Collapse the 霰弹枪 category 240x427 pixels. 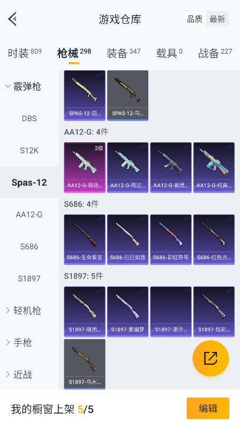point(24,86)
